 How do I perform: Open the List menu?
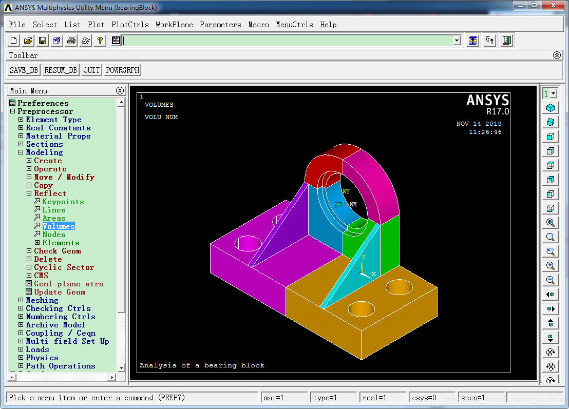(72, 25)
